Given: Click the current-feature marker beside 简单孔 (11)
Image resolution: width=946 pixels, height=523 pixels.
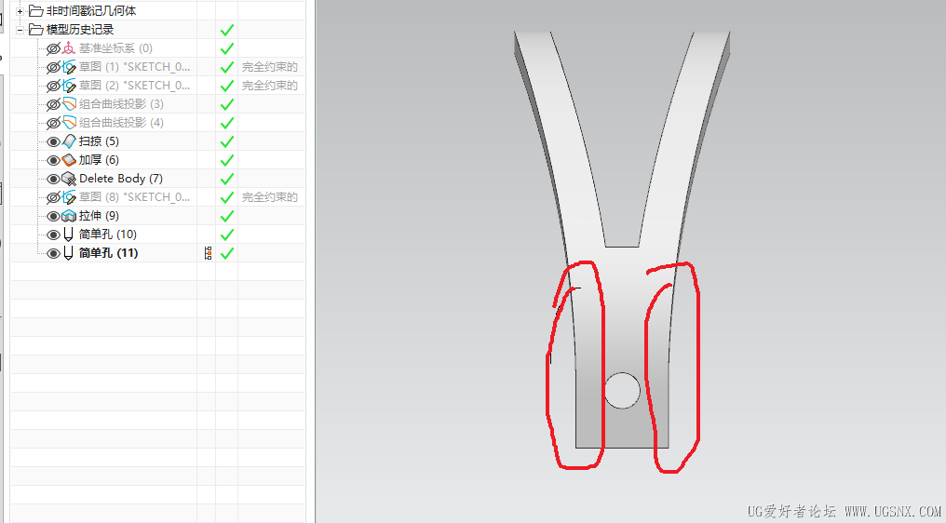Looking at the screenshot, I should [209, 253].
